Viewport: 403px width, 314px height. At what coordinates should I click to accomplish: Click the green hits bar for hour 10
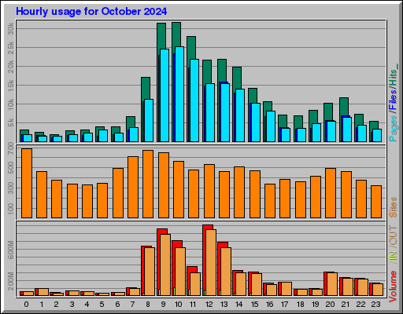point(176,34)
